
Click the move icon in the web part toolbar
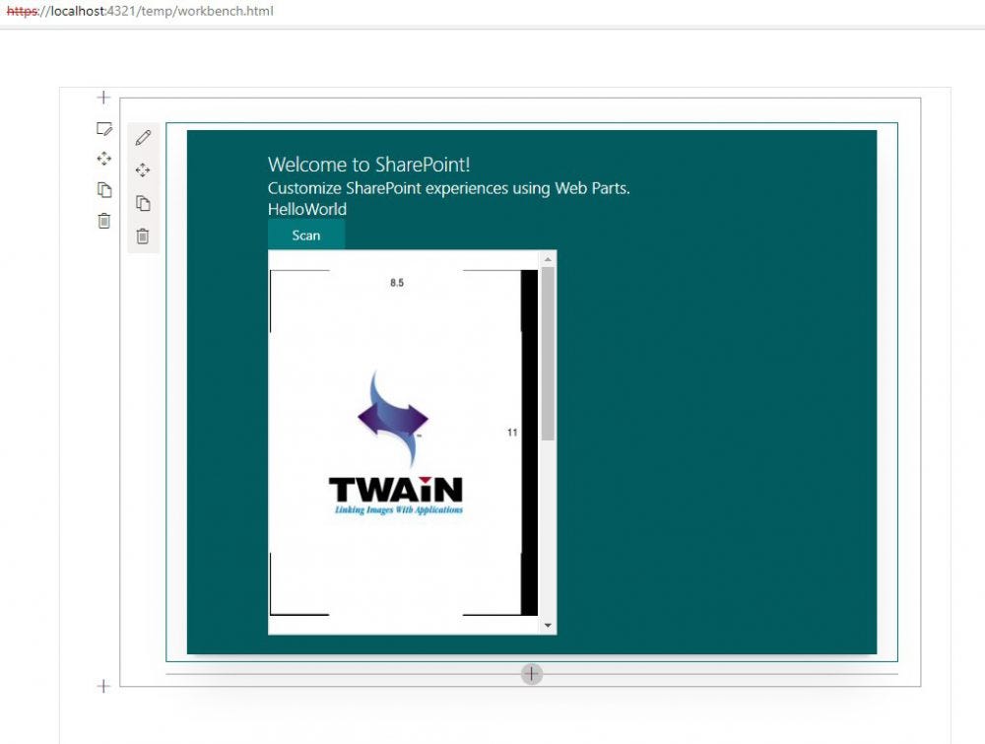point(143,169)
